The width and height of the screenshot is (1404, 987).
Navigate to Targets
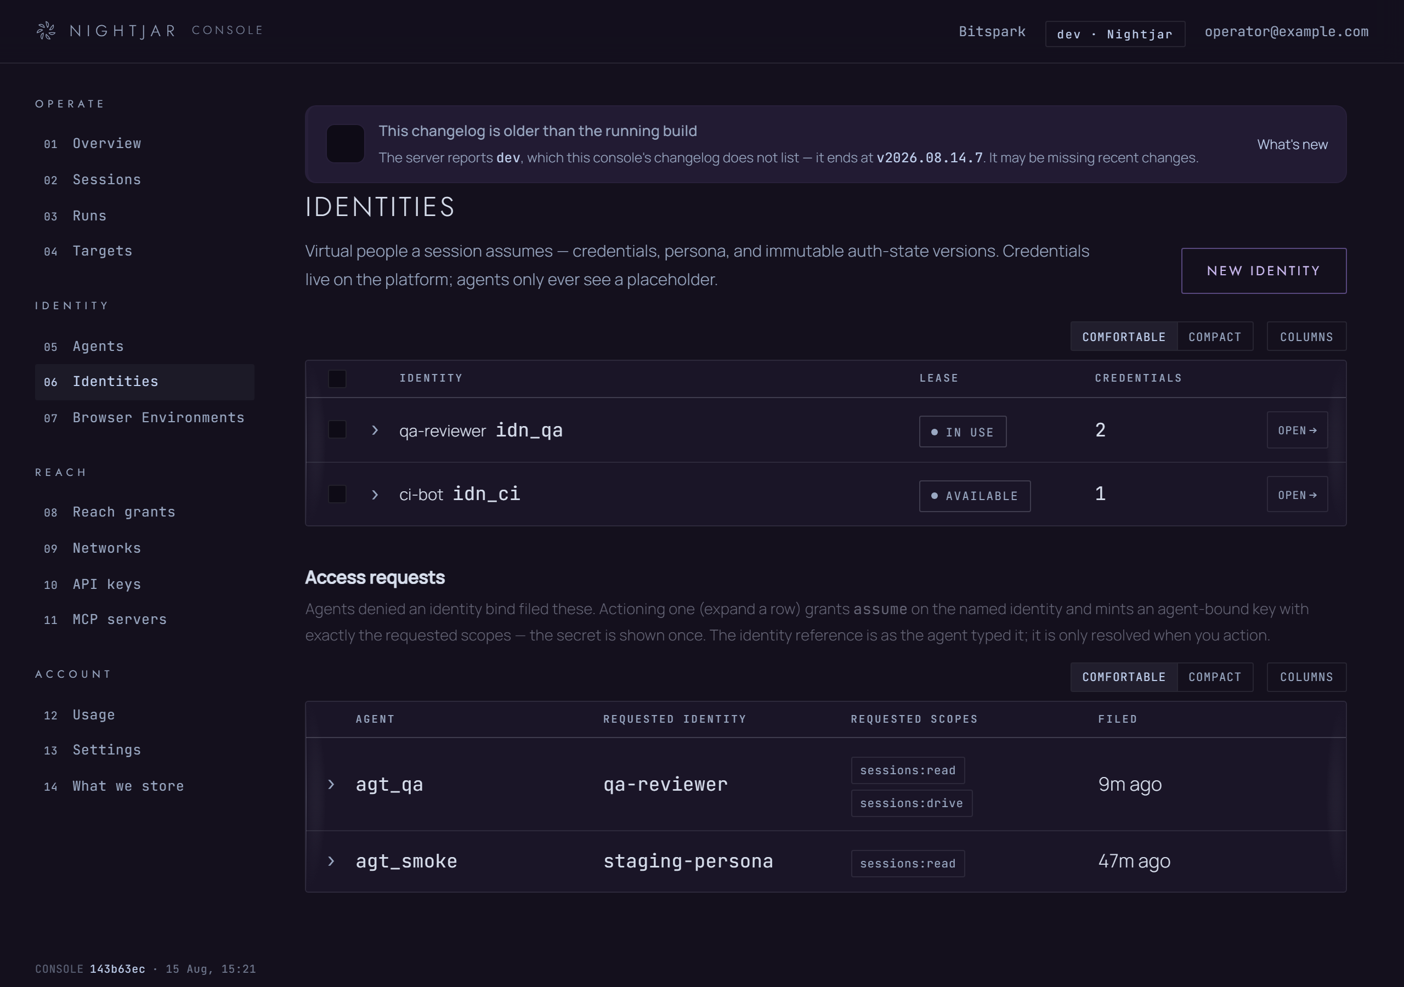144,251
